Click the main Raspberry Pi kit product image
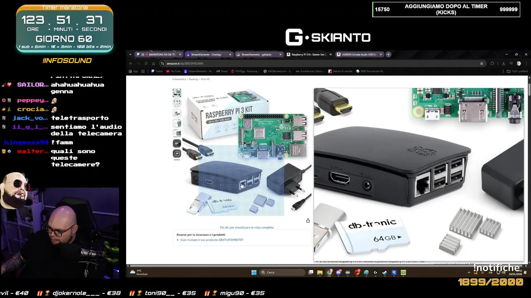This screenshot has height=298, width=531. click(x=247, y=152)
